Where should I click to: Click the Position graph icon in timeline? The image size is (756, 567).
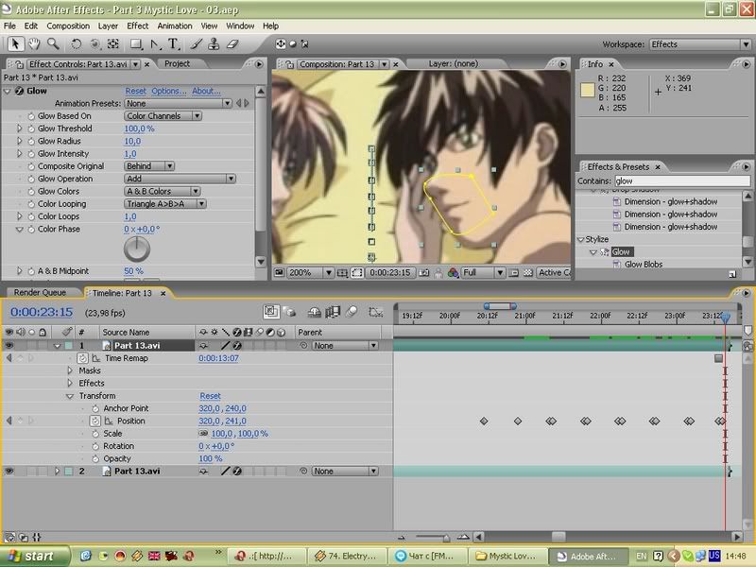[x=109, y=421]
